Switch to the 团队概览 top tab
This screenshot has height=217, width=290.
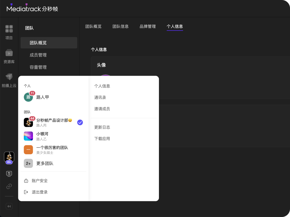(x=93, y=26)
